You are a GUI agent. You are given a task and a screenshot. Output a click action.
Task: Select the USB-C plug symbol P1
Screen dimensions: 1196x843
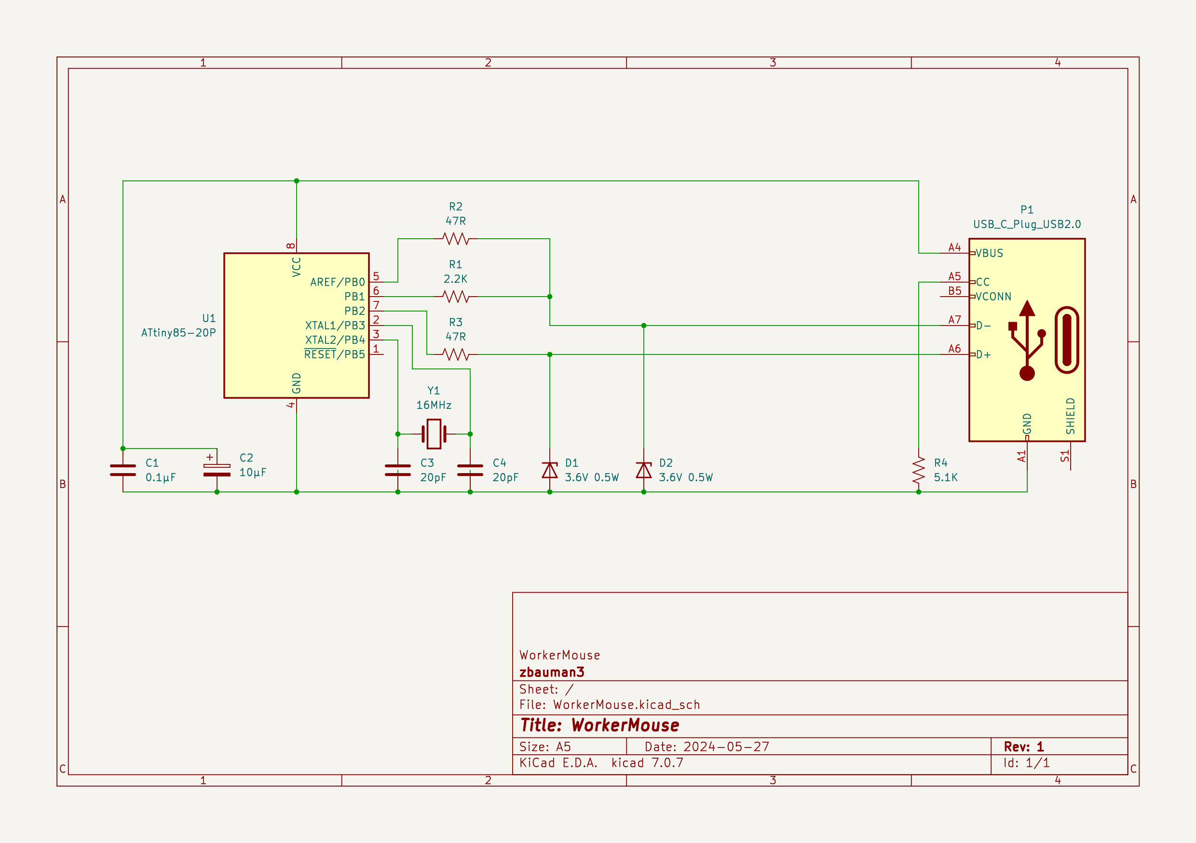(1026, 340)
